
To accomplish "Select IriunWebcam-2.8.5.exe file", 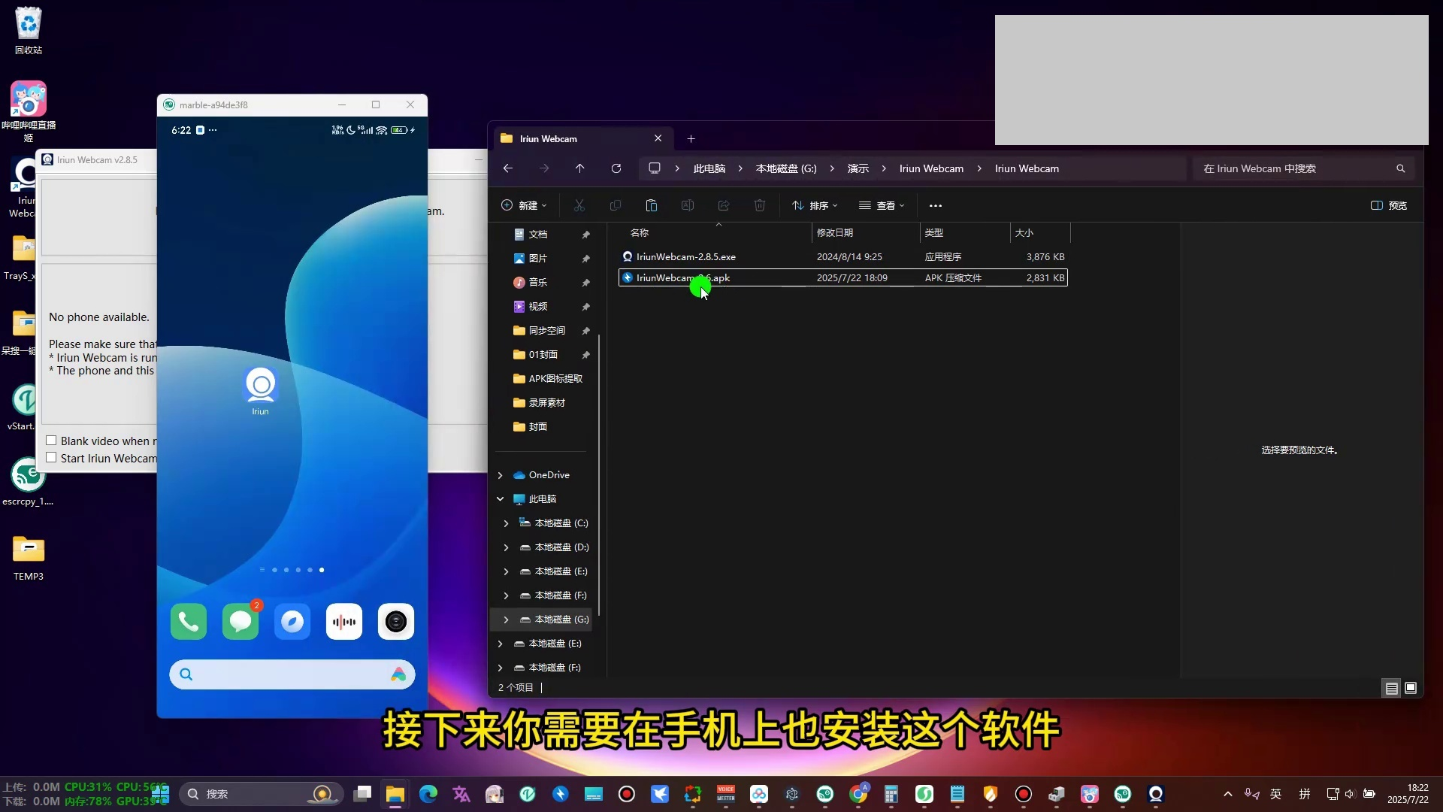I will tap(685, 256).
